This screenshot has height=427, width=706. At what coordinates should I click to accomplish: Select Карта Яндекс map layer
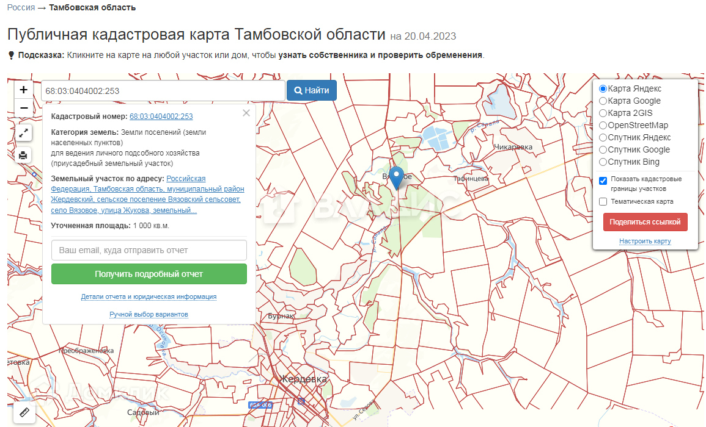click(x=603, y=89)
